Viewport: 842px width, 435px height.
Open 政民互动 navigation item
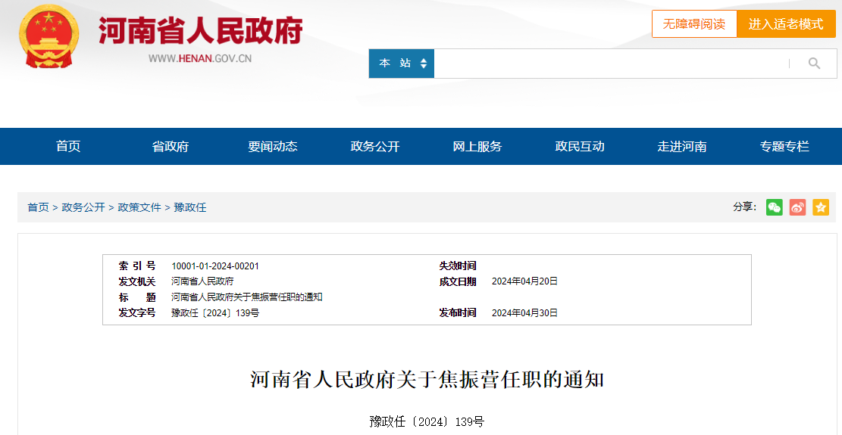point(580,146)
